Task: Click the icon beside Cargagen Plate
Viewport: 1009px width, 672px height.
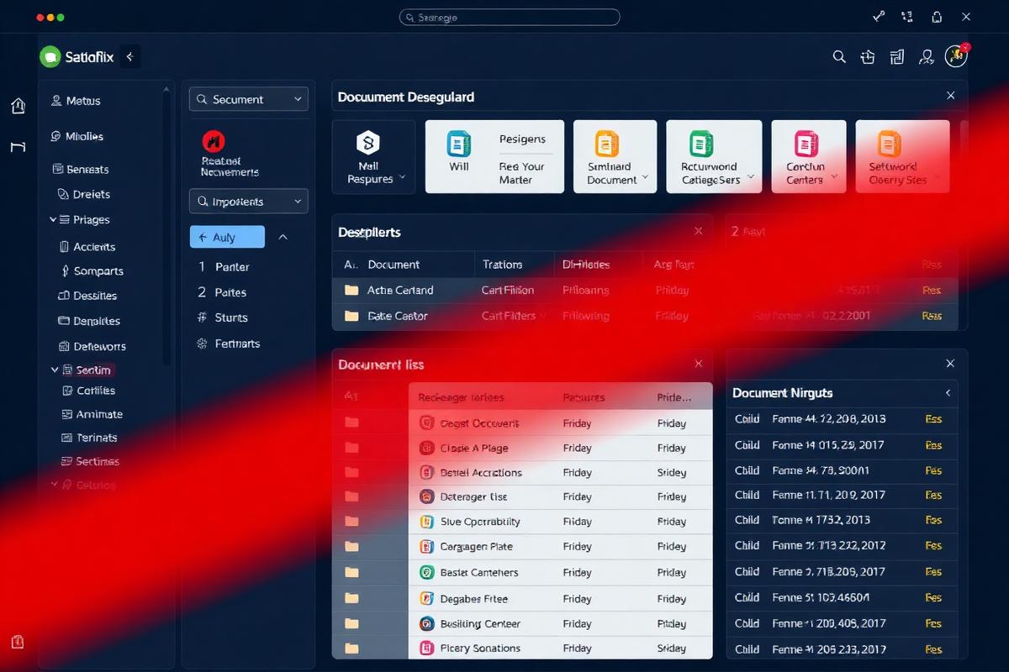Action: [x=425, y=547]
